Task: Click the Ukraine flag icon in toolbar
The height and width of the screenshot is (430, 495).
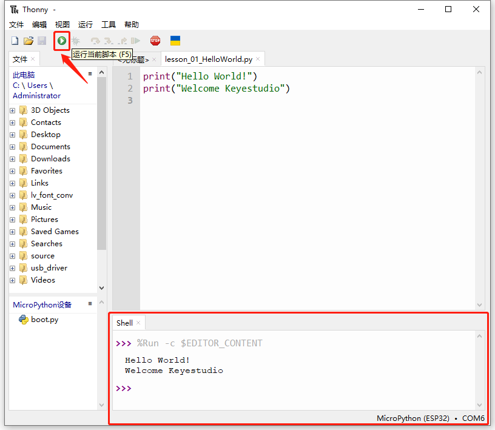Action: pyautogui.click(x=175, y=41)
